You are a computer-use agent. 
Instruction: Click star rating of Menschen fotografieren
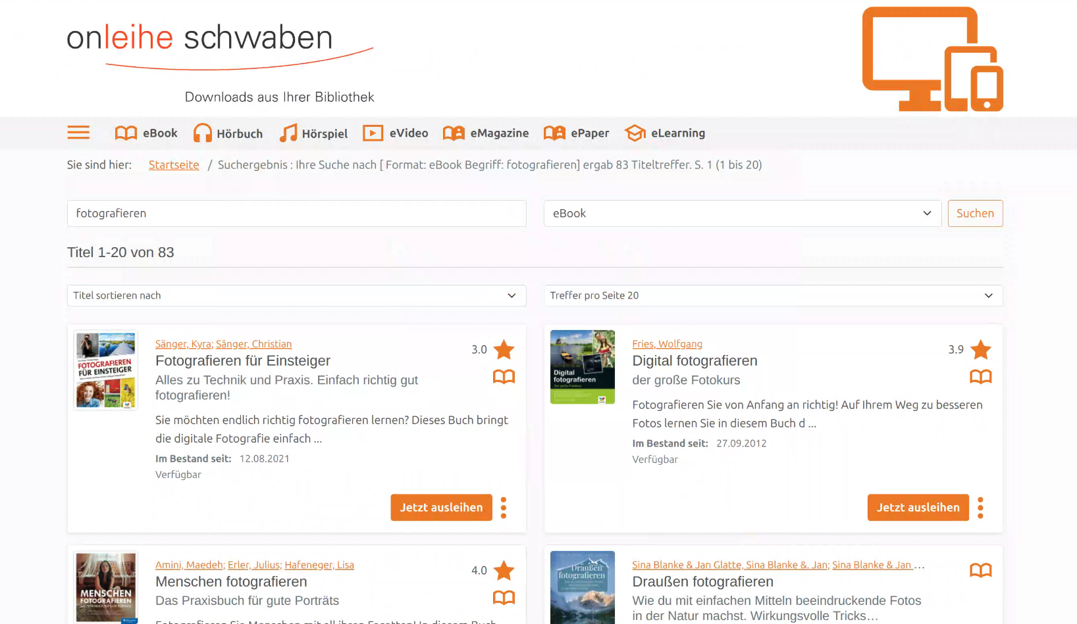[x=504, y=571]
